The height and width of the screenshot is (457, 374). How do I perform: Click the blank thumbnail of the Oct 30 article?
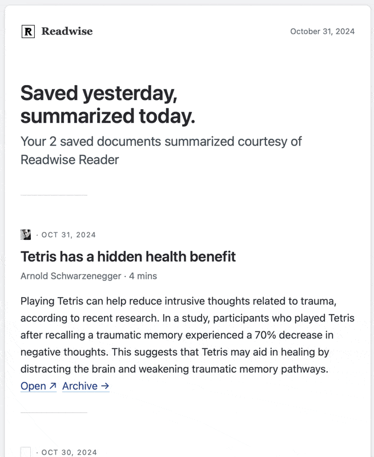(x=26, y=452)
